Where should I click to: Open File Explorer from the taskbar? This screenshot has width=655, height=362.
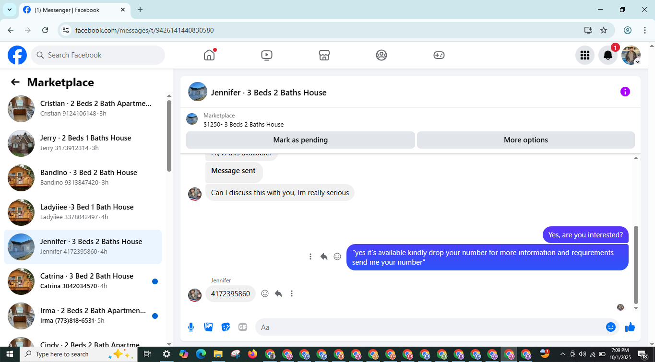pos(218,354)
